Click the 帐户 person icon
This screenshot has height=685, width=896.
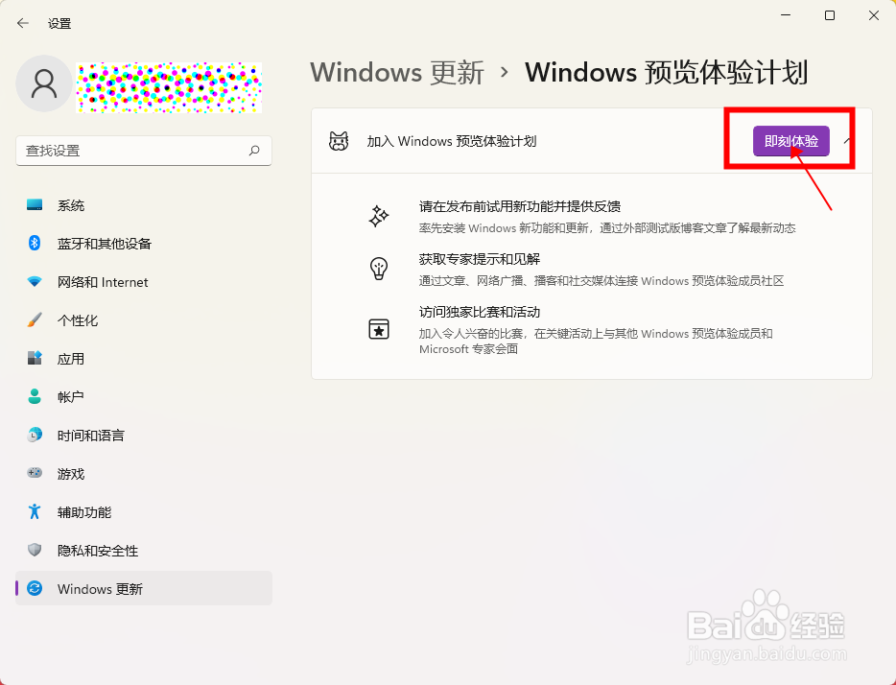coord(35,396)
